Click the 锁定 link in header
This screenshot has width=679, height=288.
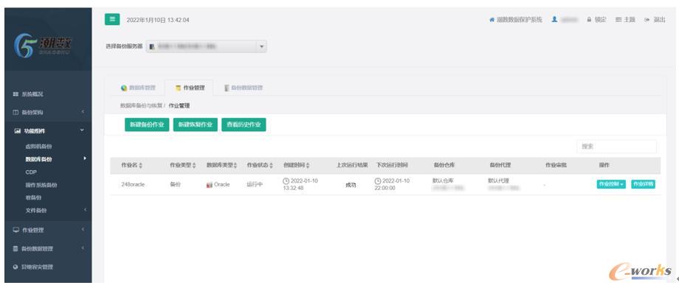(600, 20)
